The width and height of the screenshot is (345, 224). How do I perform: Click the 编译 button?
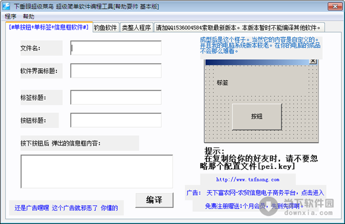(154, 200)
